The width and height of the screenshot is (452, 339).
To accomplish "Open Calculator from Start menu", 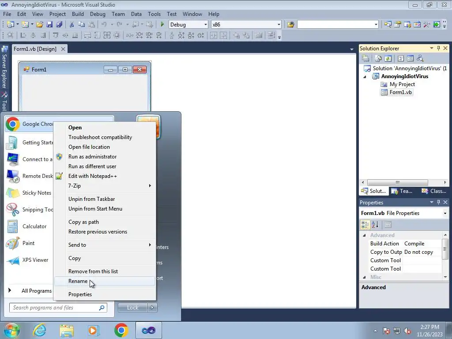I will (x=29, y=226).
